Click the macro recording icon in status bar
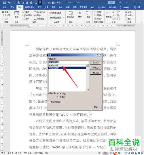The image size is (144, 155). (46, 153)
